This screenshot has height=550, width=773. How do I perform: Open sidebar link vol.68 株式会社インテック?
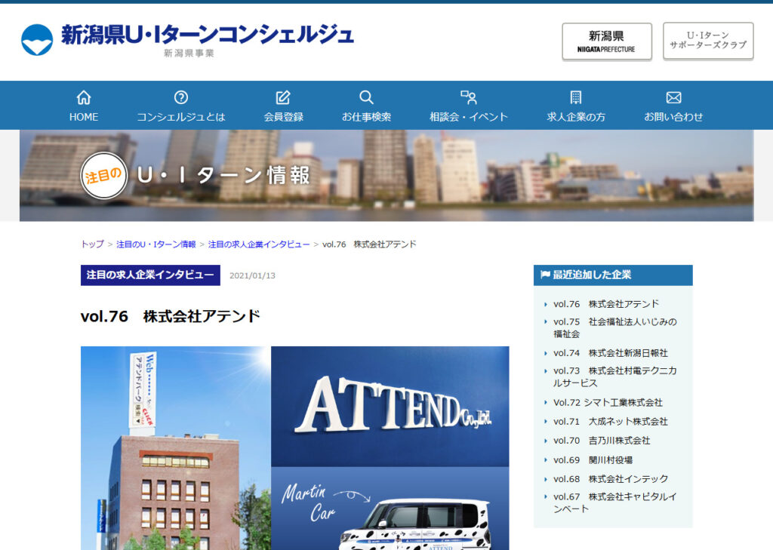click(x=610, y=479)
